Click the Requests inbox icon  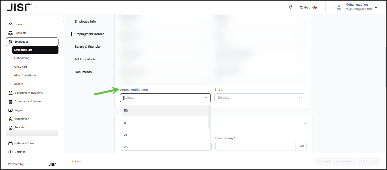tap(10, 33)
